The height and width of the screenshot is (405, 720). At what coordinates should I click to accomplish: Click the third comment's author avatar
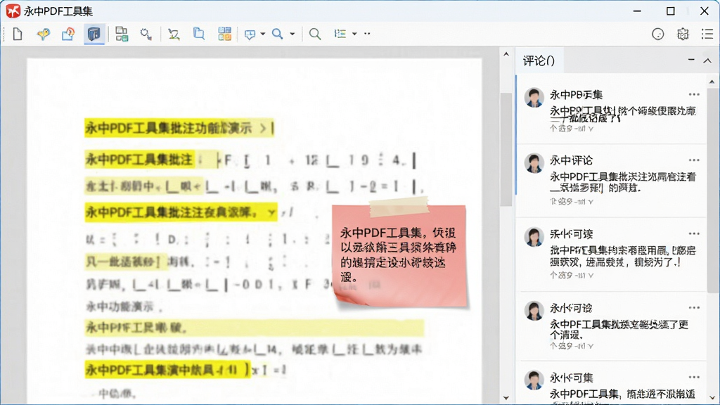pyautogui.click(x=534, y=236)
